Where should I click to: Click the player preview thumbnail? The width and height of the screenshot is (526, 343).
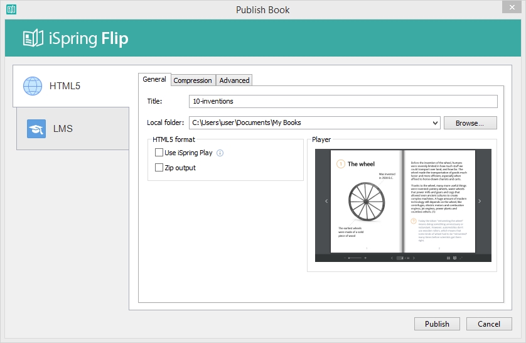tap(403, 205)
